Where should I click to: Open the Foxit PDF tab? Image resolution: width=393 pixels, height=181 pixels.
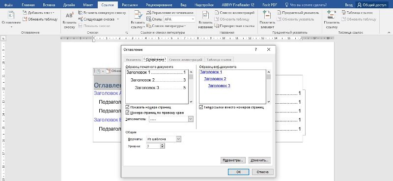pyautogui.click(x=269, y=5)
